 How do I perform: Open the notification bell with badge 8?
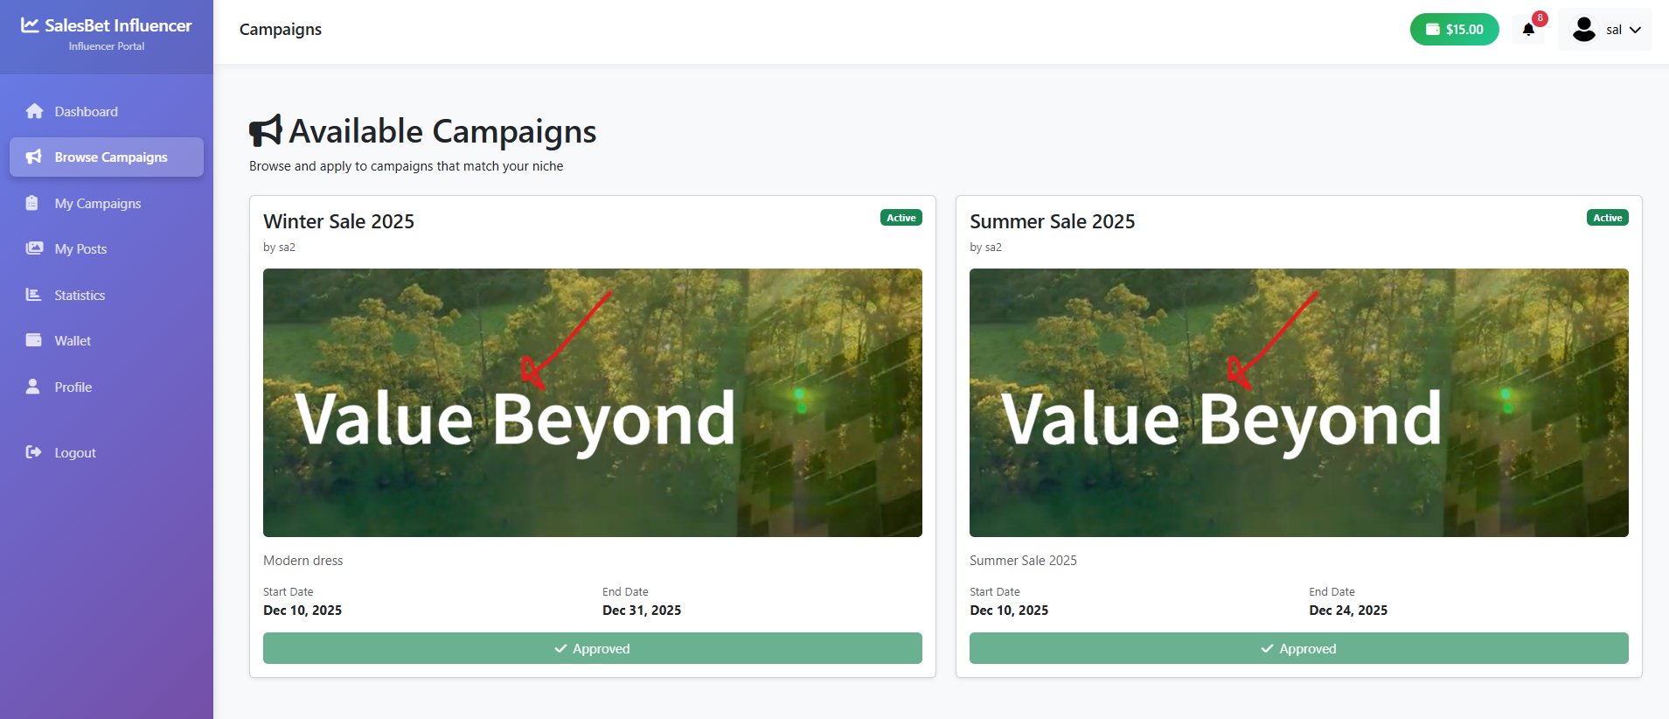[1527, 29]
